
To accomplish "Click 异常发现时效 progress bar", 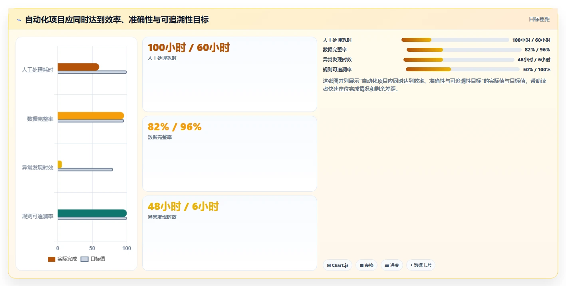I will [459, 60].
